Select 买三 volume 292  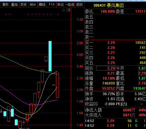coord(143,53)
